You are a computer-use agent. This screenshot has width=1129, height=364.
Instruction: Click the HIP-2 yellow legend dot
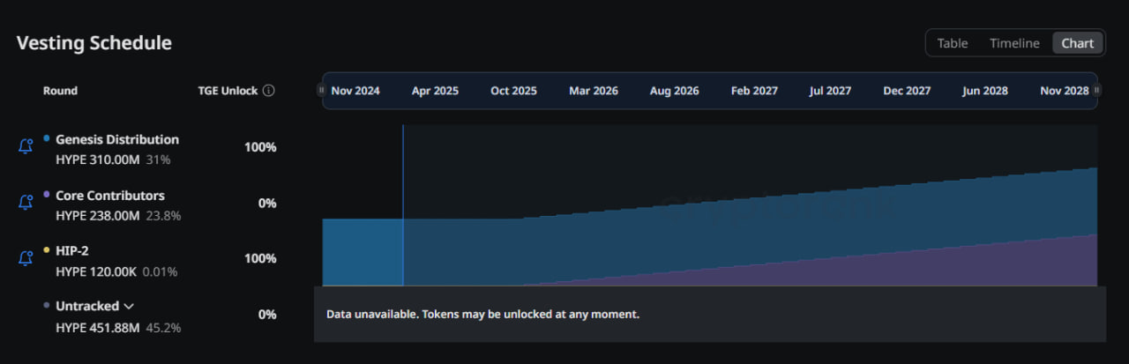(x=47, y=250)
